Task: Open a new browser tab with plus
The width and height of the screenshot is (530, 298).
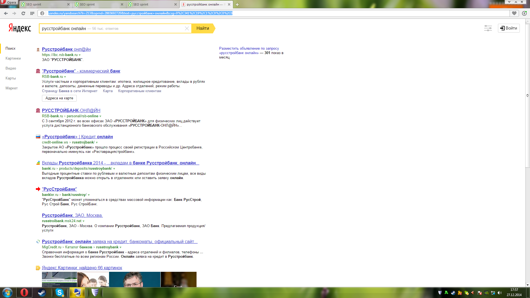Action: coord(237,4)
